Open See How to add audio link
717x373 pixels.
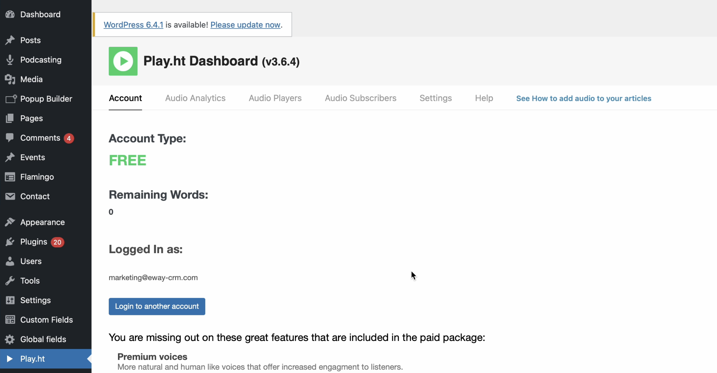[x=584, y=98]
